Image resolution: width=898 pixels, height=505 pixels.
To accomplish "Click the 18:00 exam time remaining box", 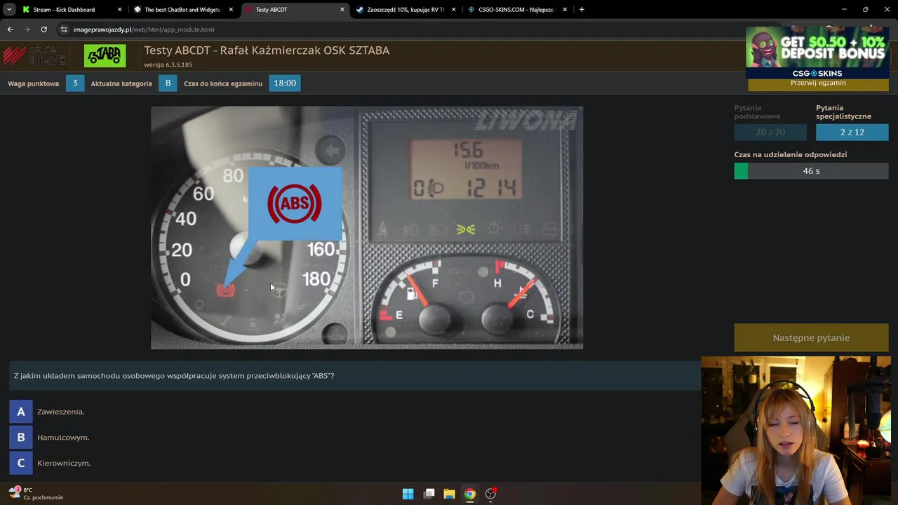I will [285, 83].
